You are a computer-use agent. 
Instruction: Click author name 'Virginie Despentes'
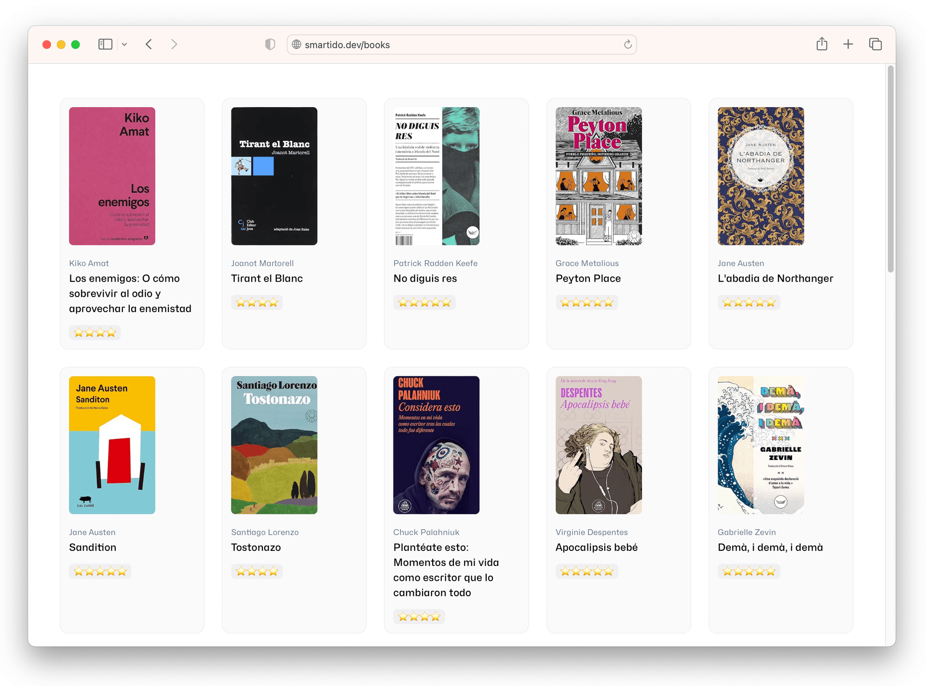click(x=591, y=532)
